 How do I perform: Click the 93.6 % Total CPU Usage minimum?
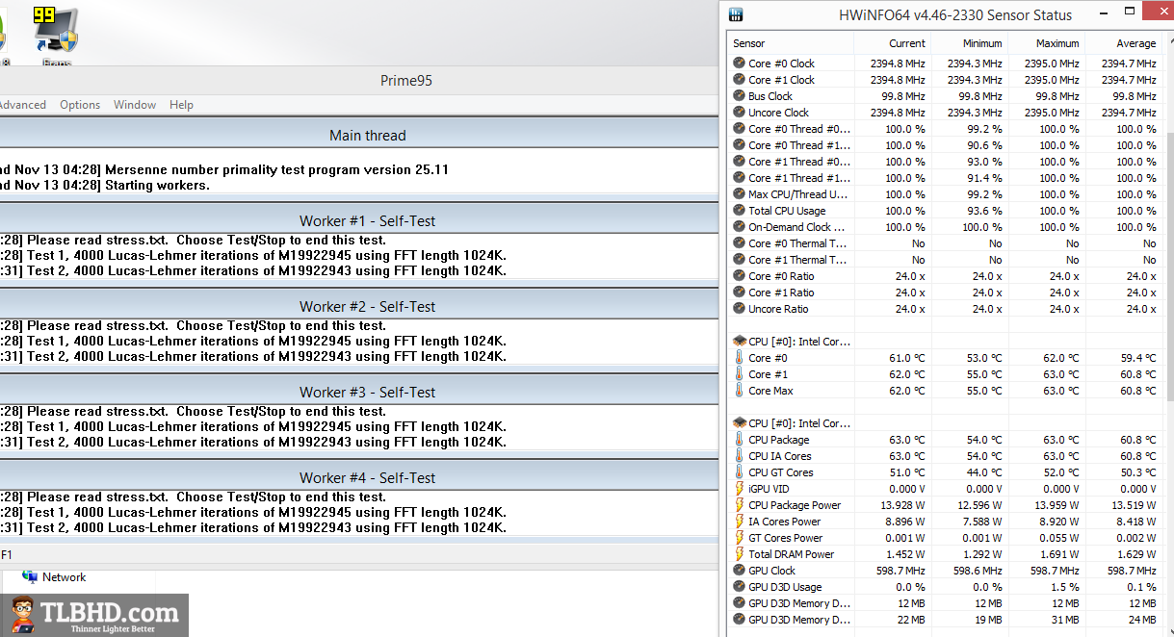point(982,211)
